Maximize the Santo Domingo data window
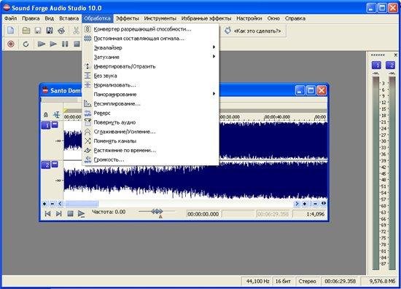This screenshot has height=289, width=401. coord(311,91)
